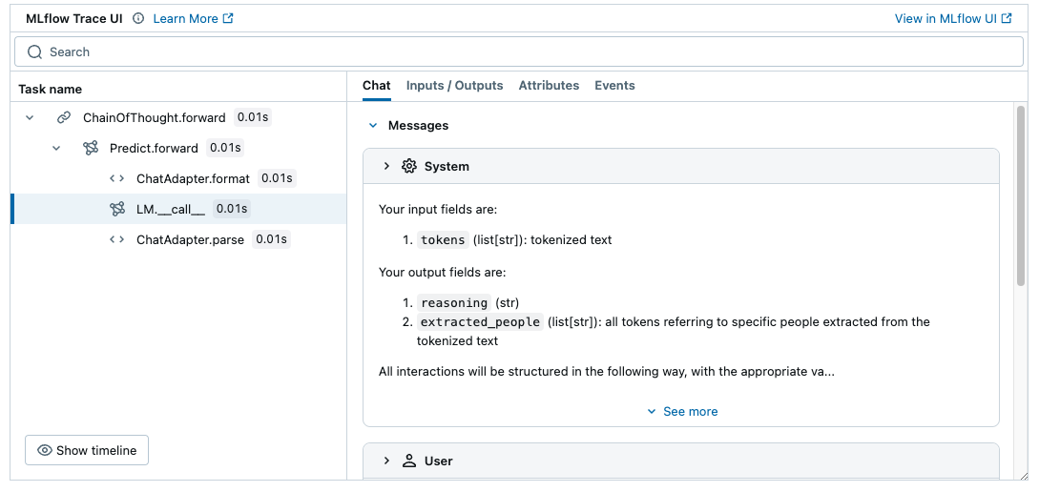Click the code brackets icon of ChatAdapter.parse

(x=117, y=239)
